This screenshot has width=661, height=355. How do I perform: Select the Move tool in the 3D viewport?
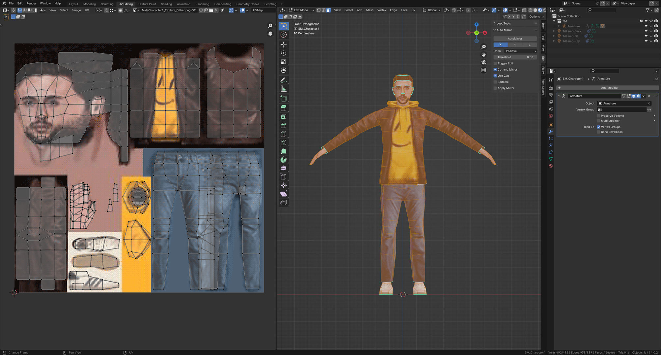coord(283,44)
